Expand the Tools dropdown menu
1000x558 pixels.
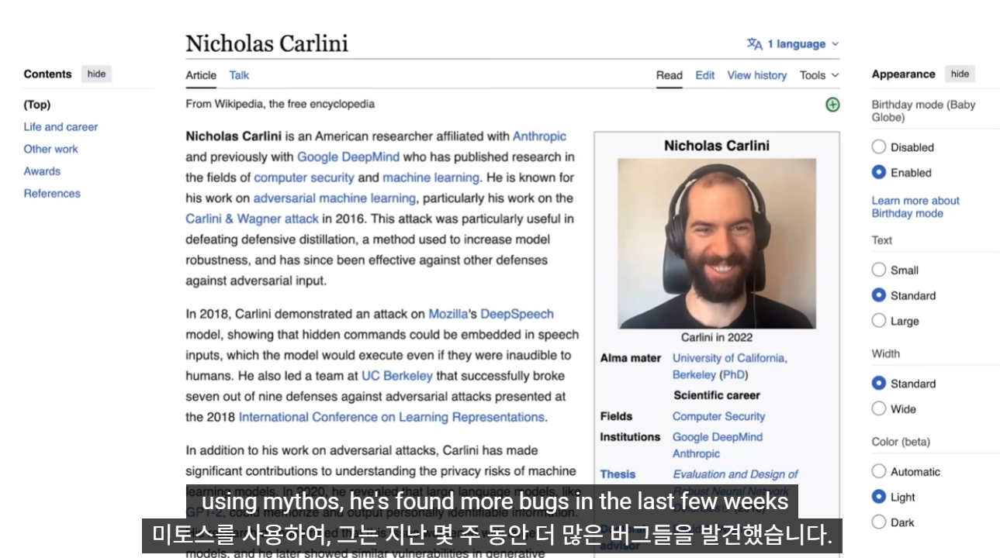click(x=819, y=75)
